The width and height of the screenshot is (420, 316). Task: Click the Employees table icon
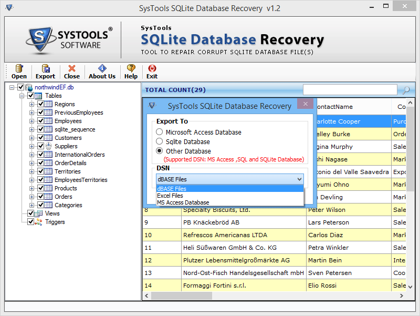tap(48, 121)
